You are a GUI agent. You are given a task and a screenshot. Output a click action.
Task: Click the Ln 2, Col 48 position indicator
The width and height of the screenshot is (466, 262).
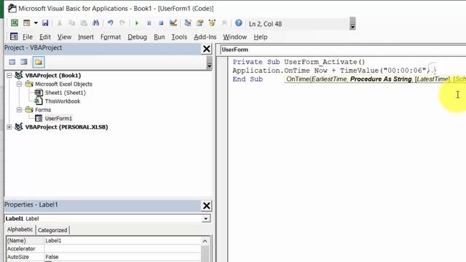265,24
